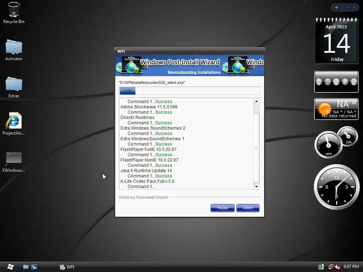Click the No data returned weather text
Screen dimensions: 363x272
point(339,116)
